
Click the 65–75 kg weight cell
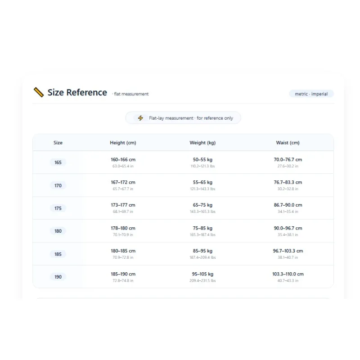[202, 208]
